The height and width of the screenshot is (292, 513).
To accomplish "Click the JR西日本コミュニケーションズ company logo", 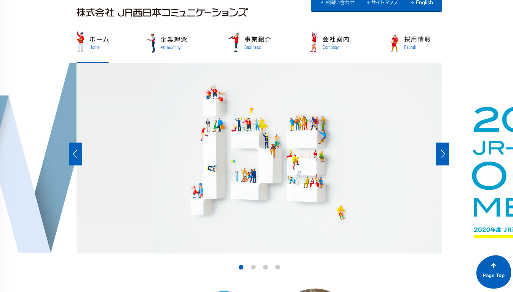I will [162, 13].
